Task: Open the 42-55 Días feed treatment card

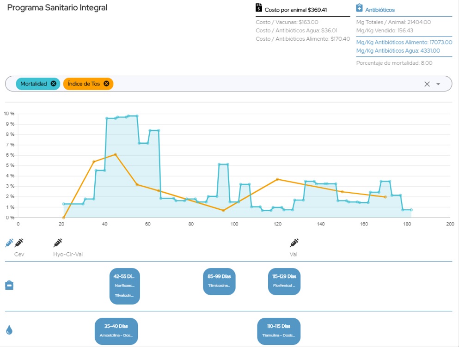Action: pos(124,286)
